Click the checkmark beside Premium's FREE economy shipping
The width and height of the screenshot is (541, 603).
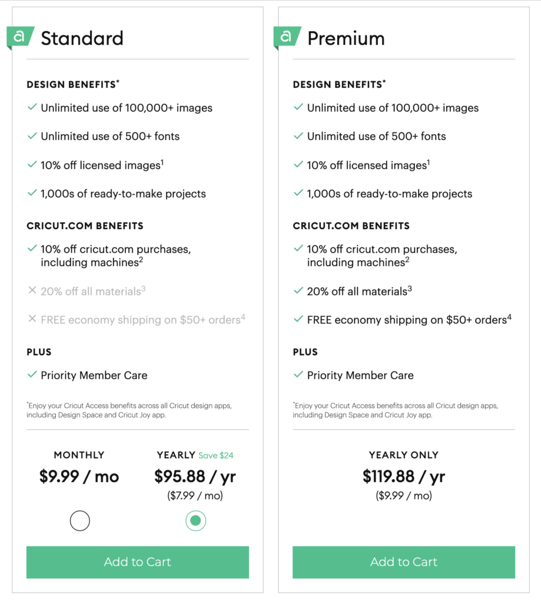pos(298,319)
